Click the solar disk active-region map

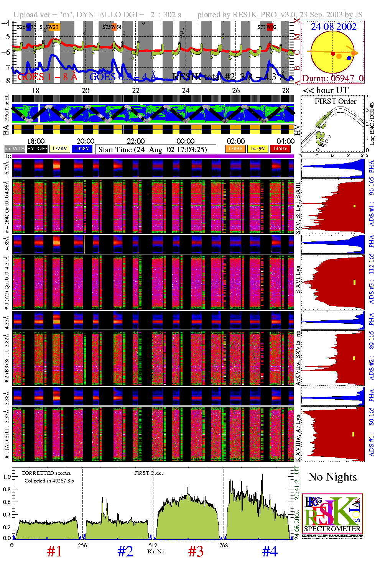point(332,52)
